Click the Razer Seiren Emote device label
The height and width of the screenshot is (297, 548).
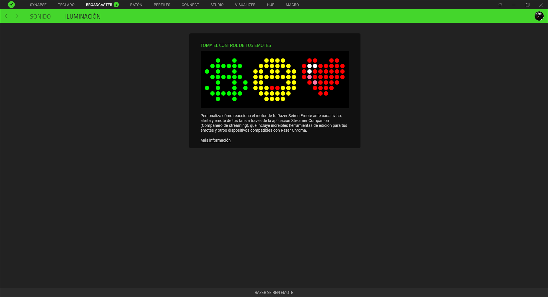click(274, 292)
